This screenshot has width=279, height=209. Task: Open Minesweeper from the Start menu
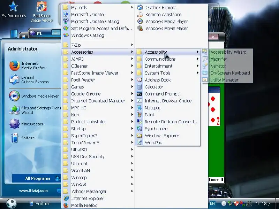(x=27, y=124)
